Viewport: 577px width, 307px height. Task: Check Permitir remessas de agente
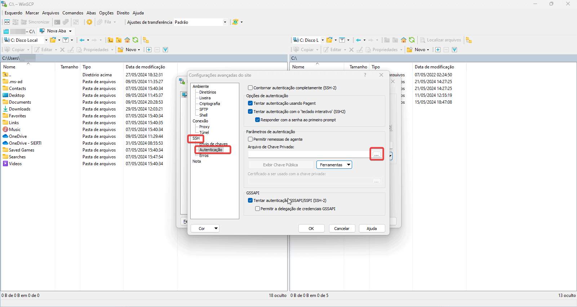coord(250,139)
